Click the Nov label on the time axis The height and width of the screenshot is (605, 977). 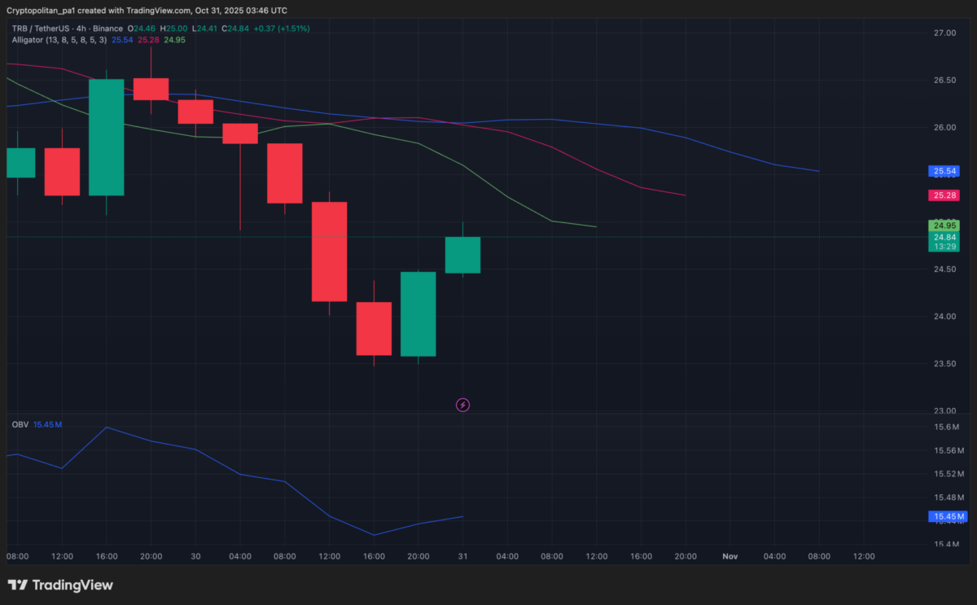(730, 556)
